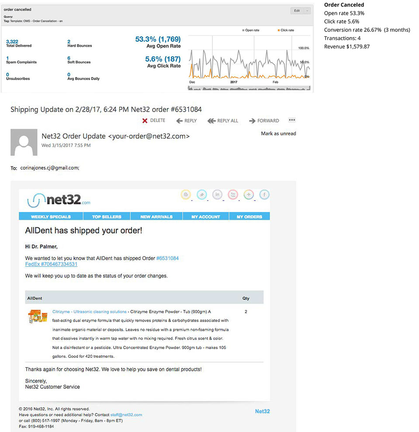This screenshot has width=419, height=432.
Task: Click the 3,322 Total Delivered value
Action: [12, 41]
